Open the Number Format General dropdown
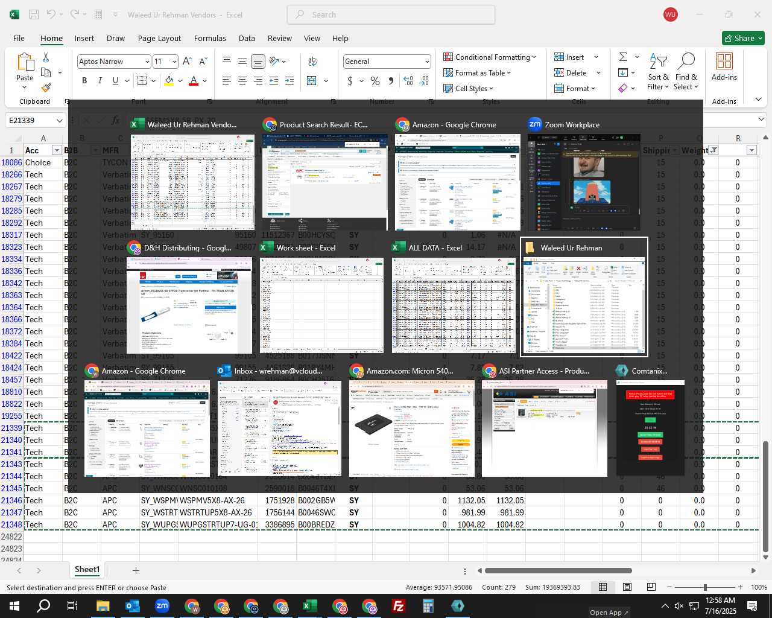 pyautogui.click(x=427, y=62)
